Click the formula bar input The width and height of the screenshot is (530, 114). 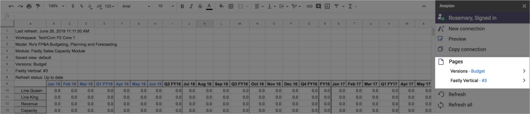click(221, 16)
